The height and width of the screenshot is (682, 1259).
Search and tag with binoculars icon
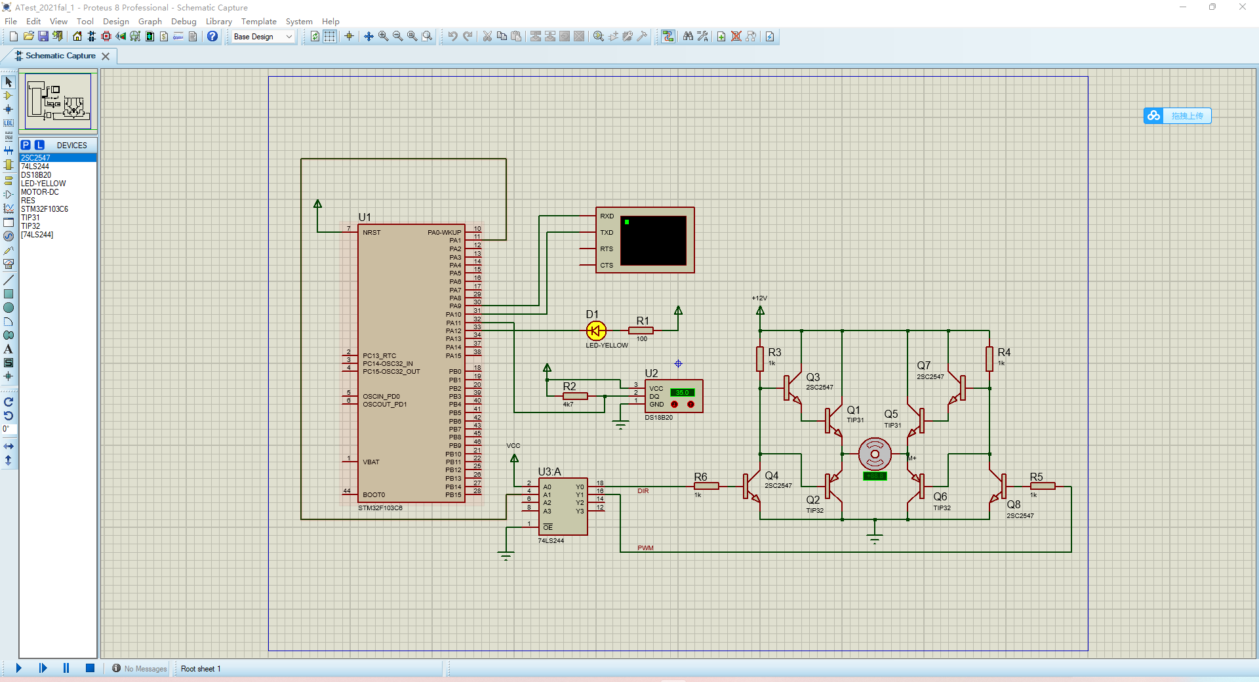688,37
